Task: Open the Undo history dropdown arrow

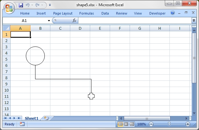Action: tap(32, 5)
